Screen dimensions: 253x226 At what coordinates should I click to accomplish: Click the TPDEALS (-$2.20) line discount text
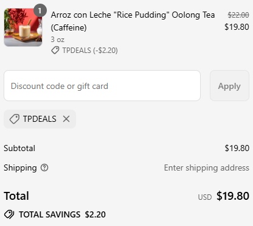click(90, 51)
